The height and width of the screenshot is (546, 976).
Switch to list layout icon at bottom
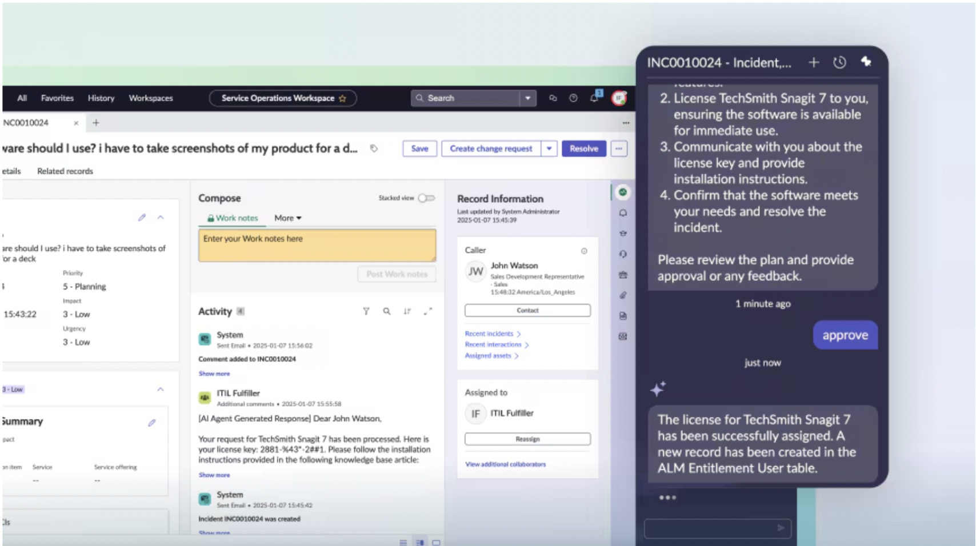[x=403, y=543]
